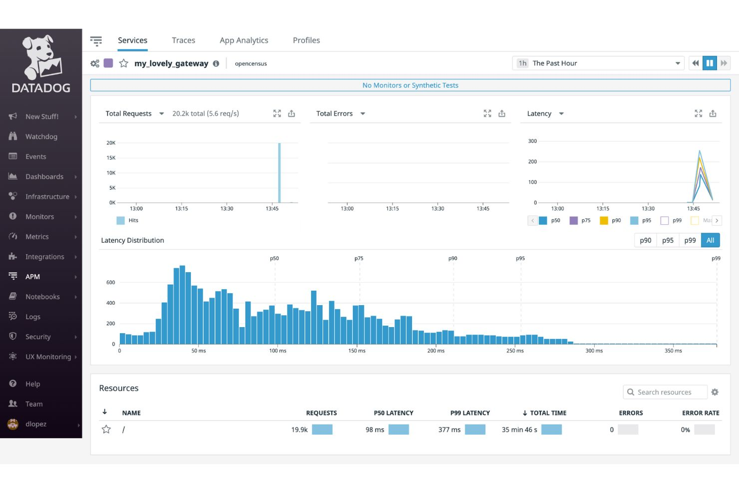
Task: Select p99 latency distribution filter
Action: click(690, 240)
